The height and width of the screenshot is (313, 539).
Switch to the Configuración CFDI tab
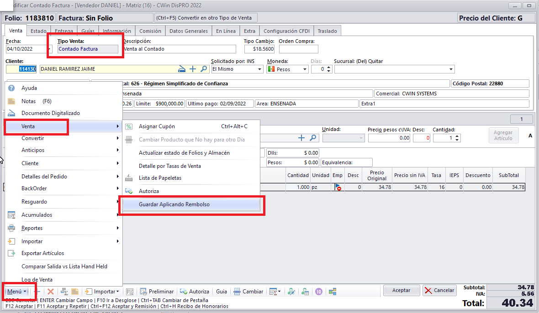[286, 31]
